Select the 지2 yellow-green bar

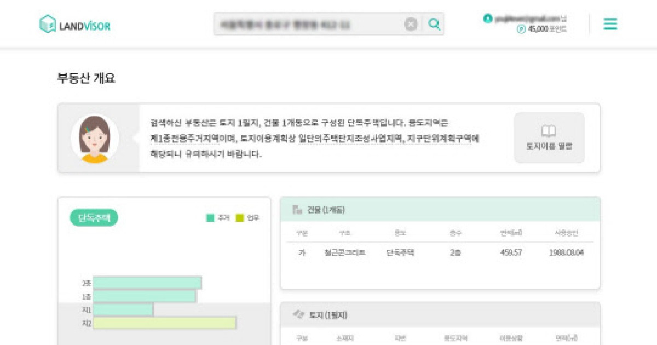coord(165,323)
